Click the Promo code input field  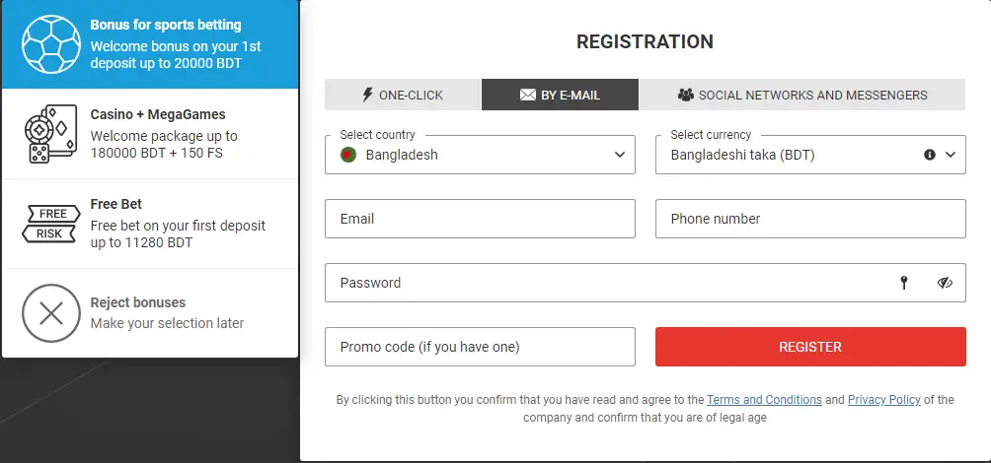coord(480,347)
